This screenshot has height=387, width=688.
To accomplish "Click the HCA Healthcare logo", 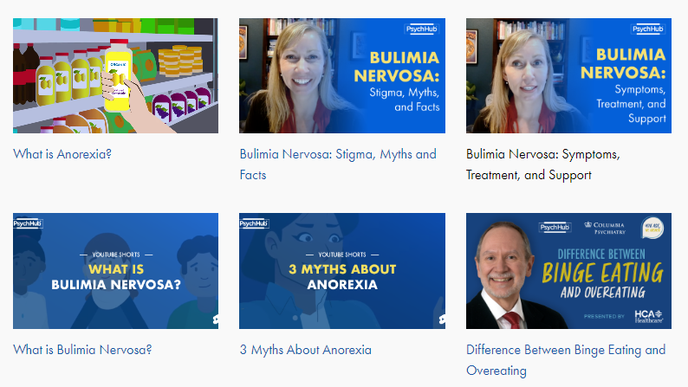I will click(x=648, y=316).
